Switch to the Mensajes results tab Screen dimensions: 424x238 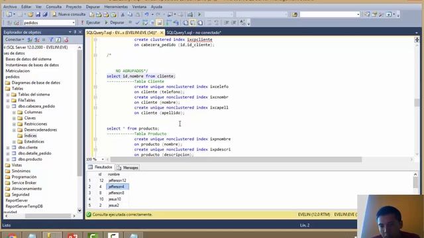point(128,167)
